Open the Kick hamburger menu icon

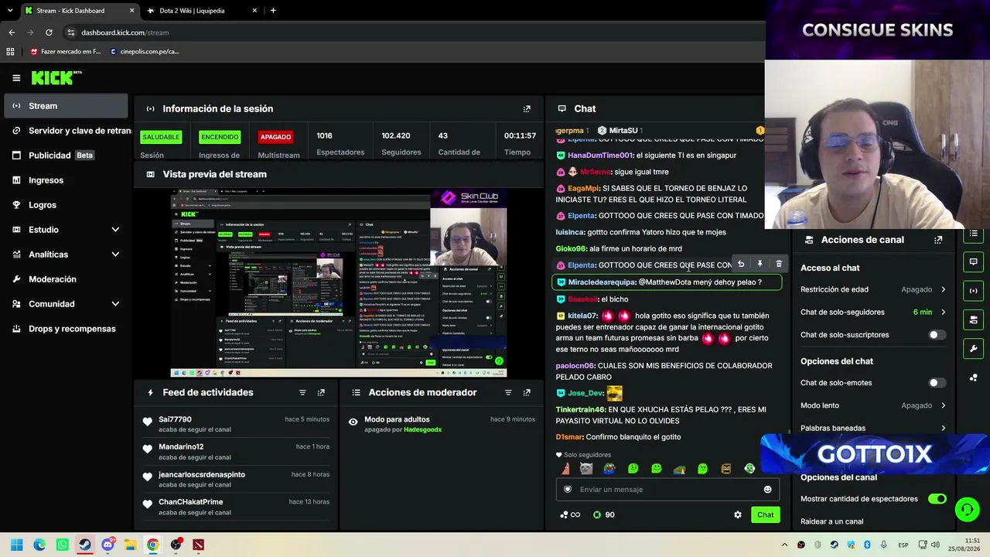(16, 77)
